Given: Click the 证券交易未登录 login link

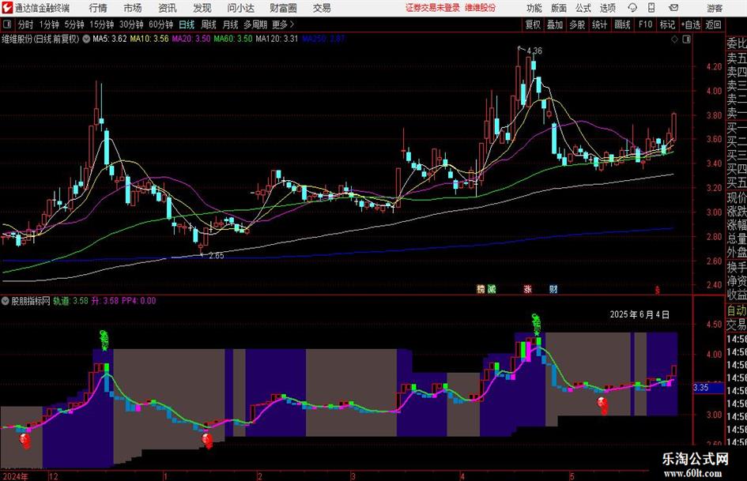Looking at the screenshot, I should click(432, 8).
